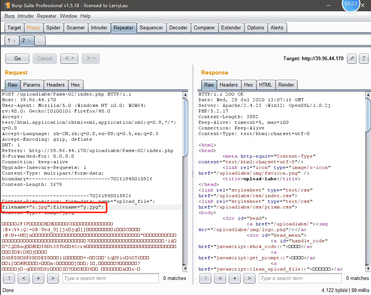Switch to the Spider tab

(x=53, y=28)
